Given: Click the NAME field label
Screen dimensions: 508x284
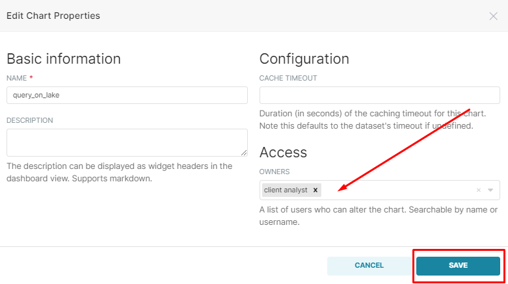Looking at the screenshot, I should [16, 78].
